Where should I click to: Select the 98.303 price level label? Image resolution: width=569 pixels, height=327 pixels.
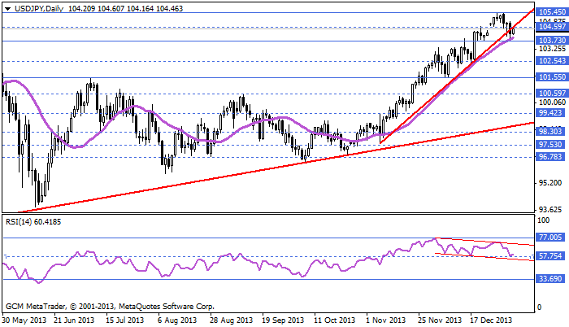coord(550,132)
